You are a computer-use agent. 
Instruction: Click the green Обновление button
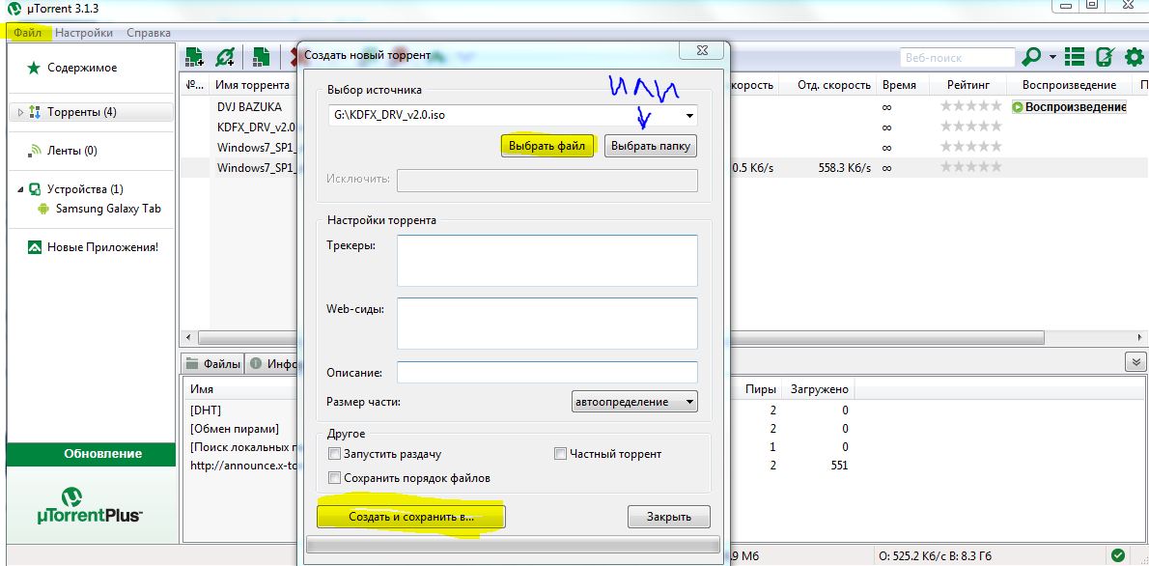pyautogui.click(x=92, y=454)
